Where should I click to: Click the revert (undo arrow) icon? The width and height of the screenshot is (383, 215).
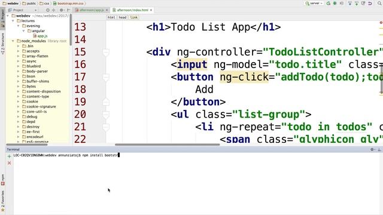(370, 3)
